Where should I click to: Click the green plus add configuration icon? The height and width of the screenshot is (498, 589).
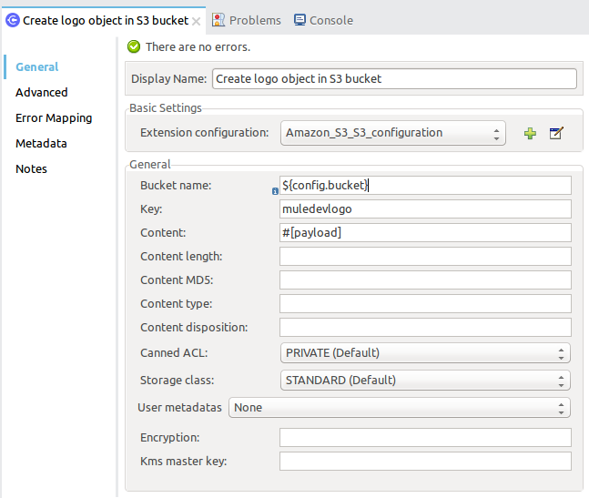click(x=530, y=134)
